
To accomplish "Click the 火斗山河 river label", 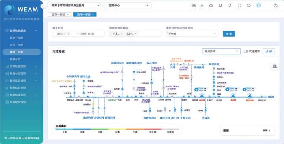I will click(172, 66).
